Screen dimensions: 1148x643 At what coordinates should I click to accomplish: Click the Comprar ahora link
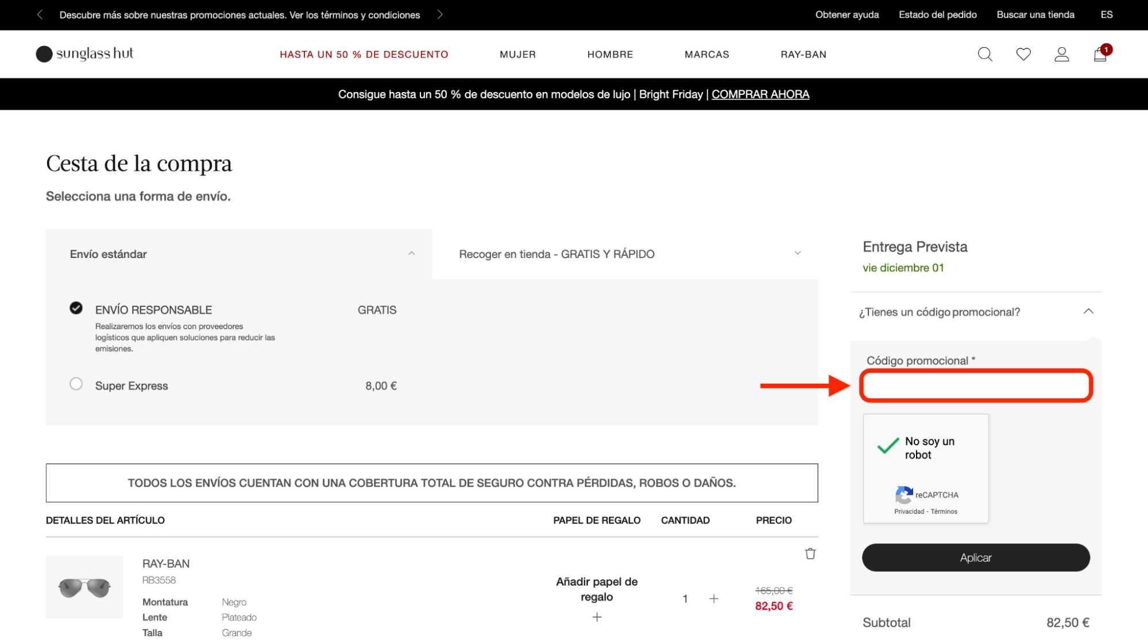click(760, 94)
